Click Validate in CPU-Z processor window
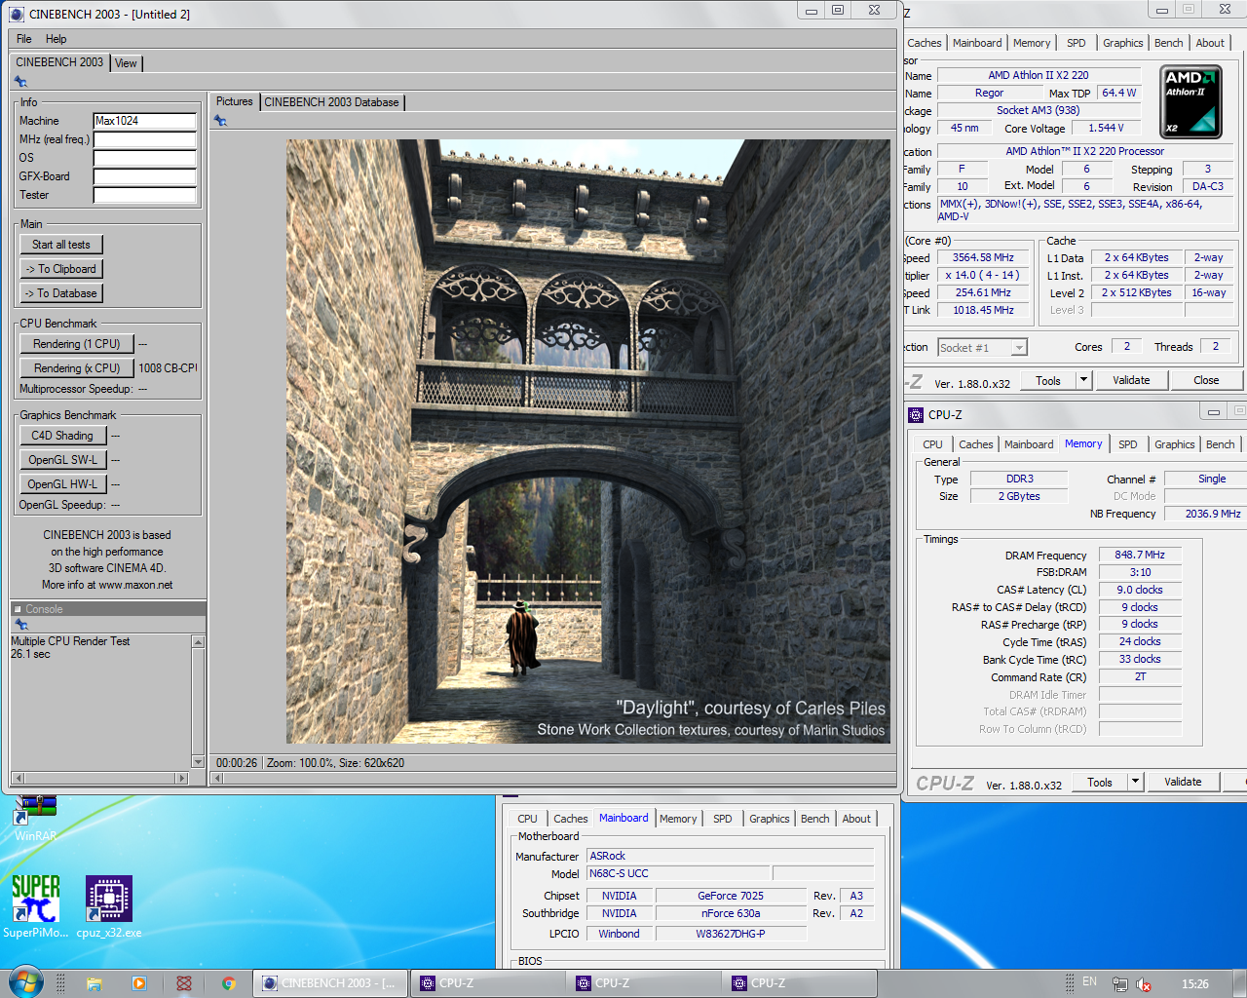The image size is (1247, 998). pos(1131,380)
